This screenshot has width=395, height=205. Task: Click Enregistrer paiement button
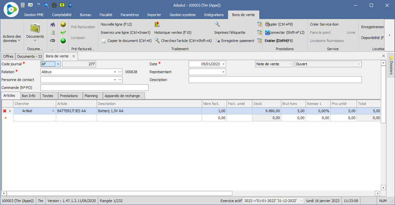[234, 41]
